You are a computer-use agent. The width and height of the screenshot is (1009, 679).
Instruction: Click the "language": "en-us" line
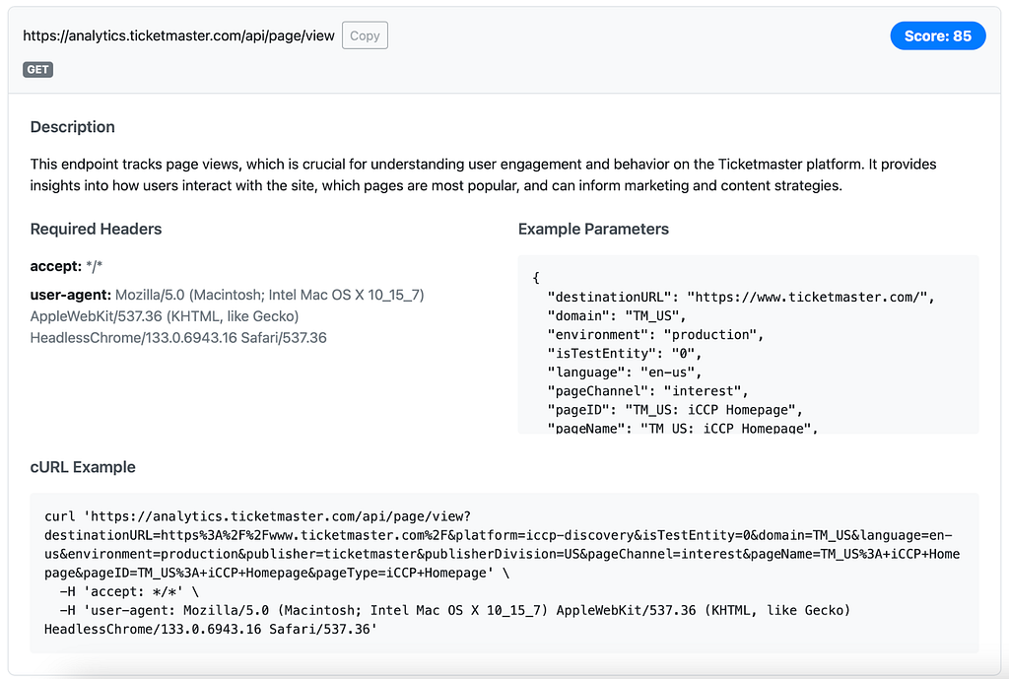(624, 372)
